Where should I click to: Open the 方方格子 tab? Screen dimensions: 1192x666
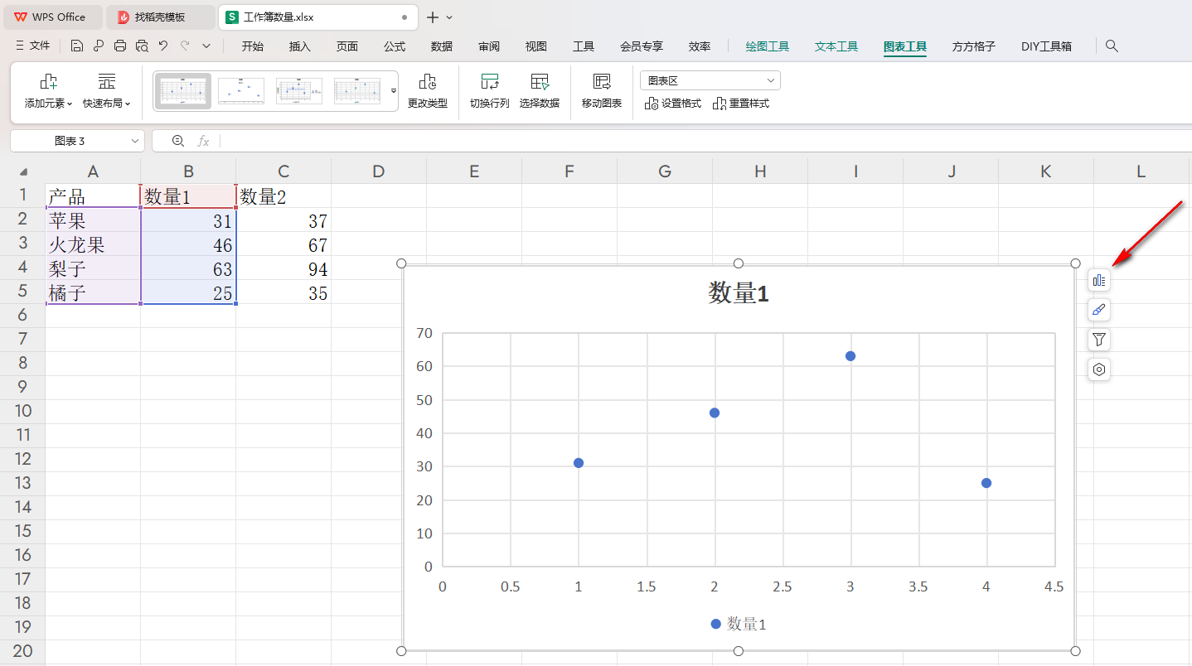tap(974, 46)
